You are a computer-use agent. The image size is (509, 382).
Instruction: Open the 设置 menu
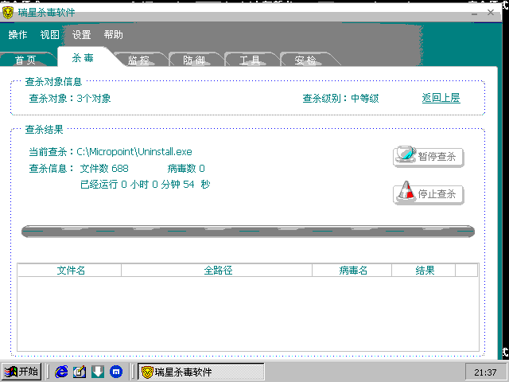pos(81,35)
